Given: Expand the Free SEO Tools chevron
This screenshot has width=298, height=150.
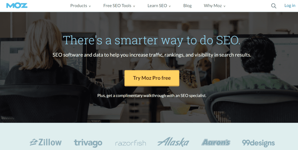Looking at the screenshot, I should pyautogui.click(x=134, y=6).
